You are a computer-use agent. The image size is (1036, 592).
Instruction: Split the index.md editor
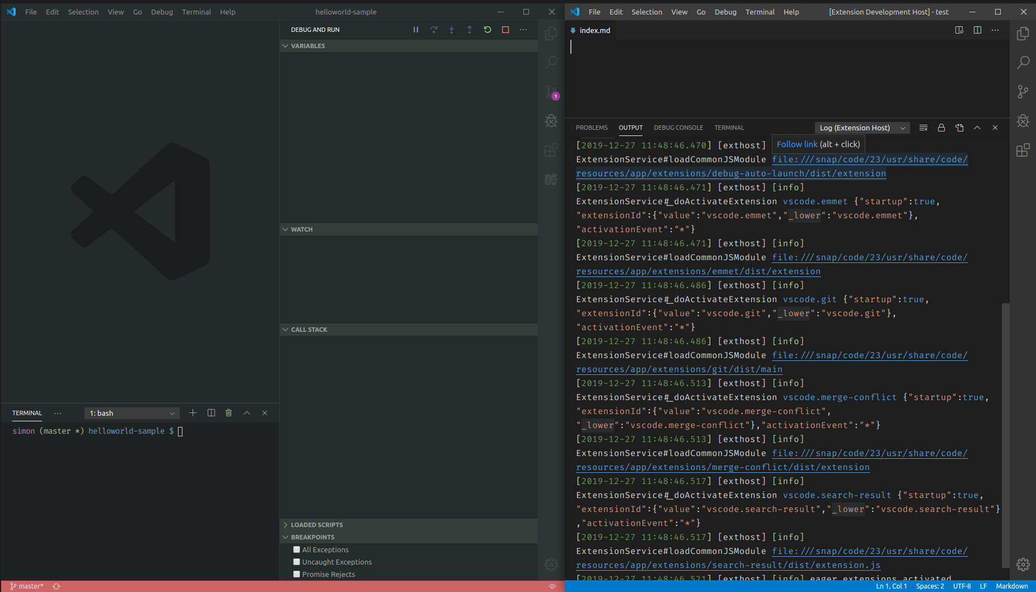(978, 30)
